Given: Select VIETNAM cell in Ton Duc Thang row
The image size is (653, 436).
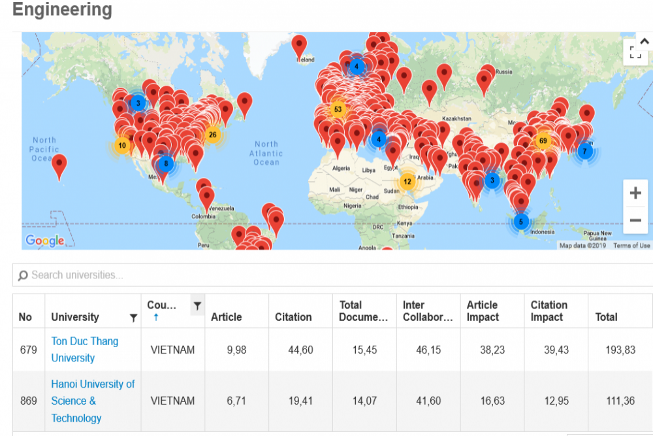Looking at the screenshot, I should coord(172,350).
